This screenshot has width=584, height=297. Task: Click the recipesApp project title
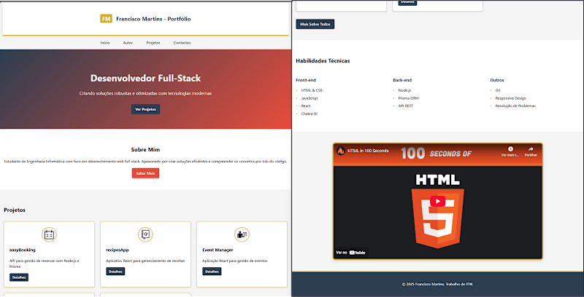pyautogui.click(x=118, y=250)
